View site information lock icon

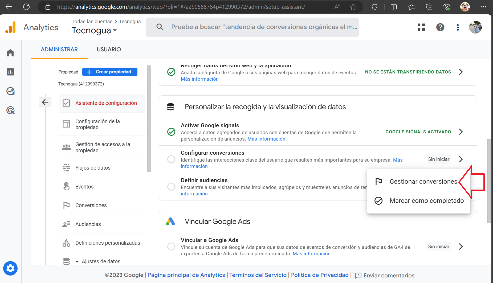pos(48,7)
